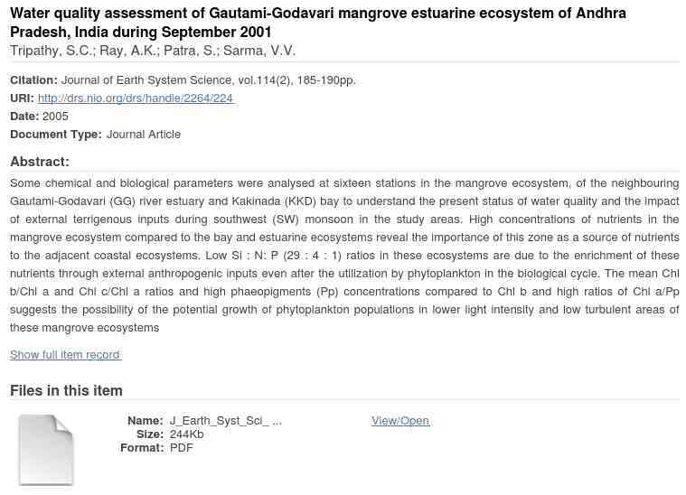
Task: Click the Document Type label
Action: pyautogui.click(x=56, y=135)
